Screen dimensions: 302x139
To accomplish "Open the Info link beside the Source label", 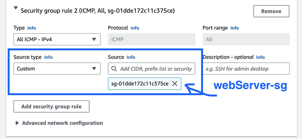I will coord(131,57).
